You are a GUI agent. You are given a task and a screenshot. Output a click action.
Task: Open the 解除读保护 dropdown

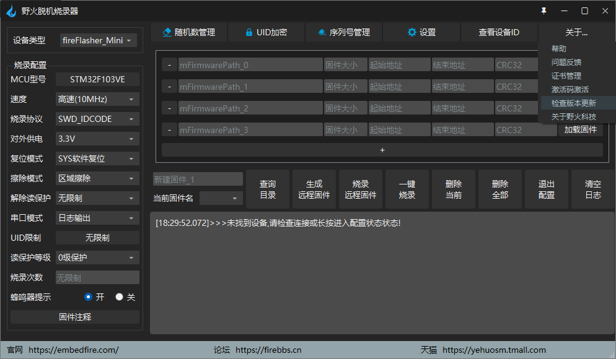(x=97, y=198)
